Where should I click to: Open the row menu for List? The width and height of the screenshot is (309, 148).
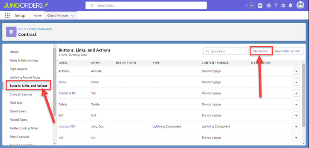[296, 137]
